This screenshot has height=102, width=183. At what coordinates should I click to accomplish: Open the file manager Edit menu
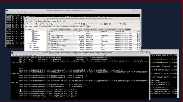[31, 21]
